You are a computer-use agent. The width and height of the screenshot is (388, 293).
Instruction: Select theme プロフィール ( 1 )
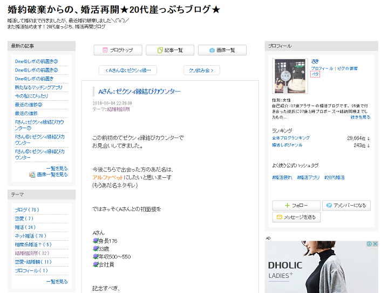pos(31,270)
